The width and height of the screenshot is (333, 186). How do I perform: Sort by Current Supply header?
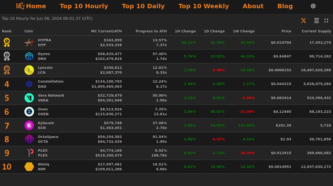coord(316,31)
